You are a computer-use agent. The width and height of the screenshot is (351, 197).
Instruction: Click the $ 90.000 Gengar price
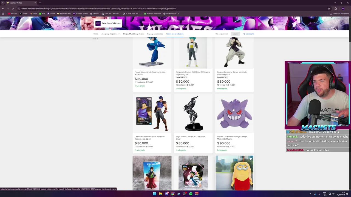tap(224, 143)
